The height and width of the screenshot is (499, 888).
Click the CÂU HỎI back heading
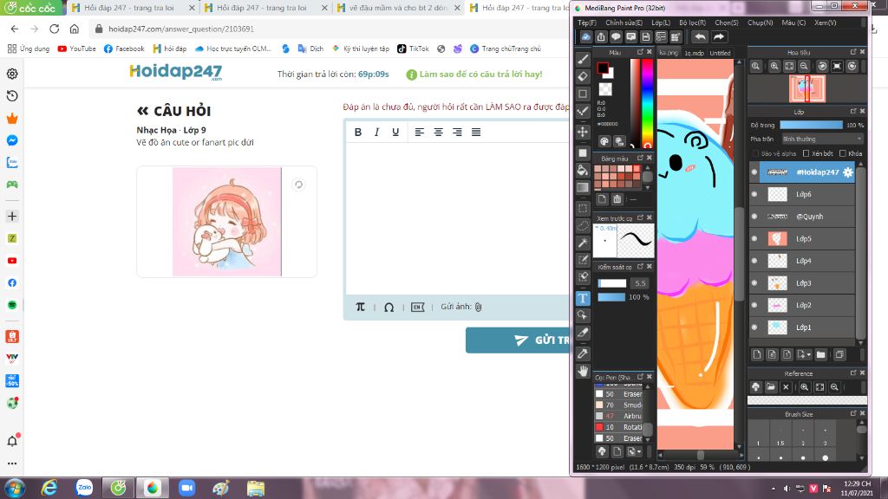point(173,111)
